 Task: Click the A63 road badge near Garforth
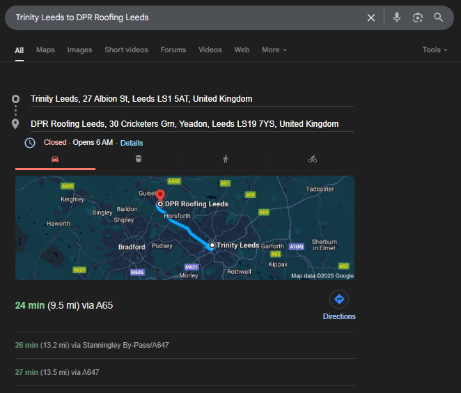pyautogui.click(x=276, y=254)
